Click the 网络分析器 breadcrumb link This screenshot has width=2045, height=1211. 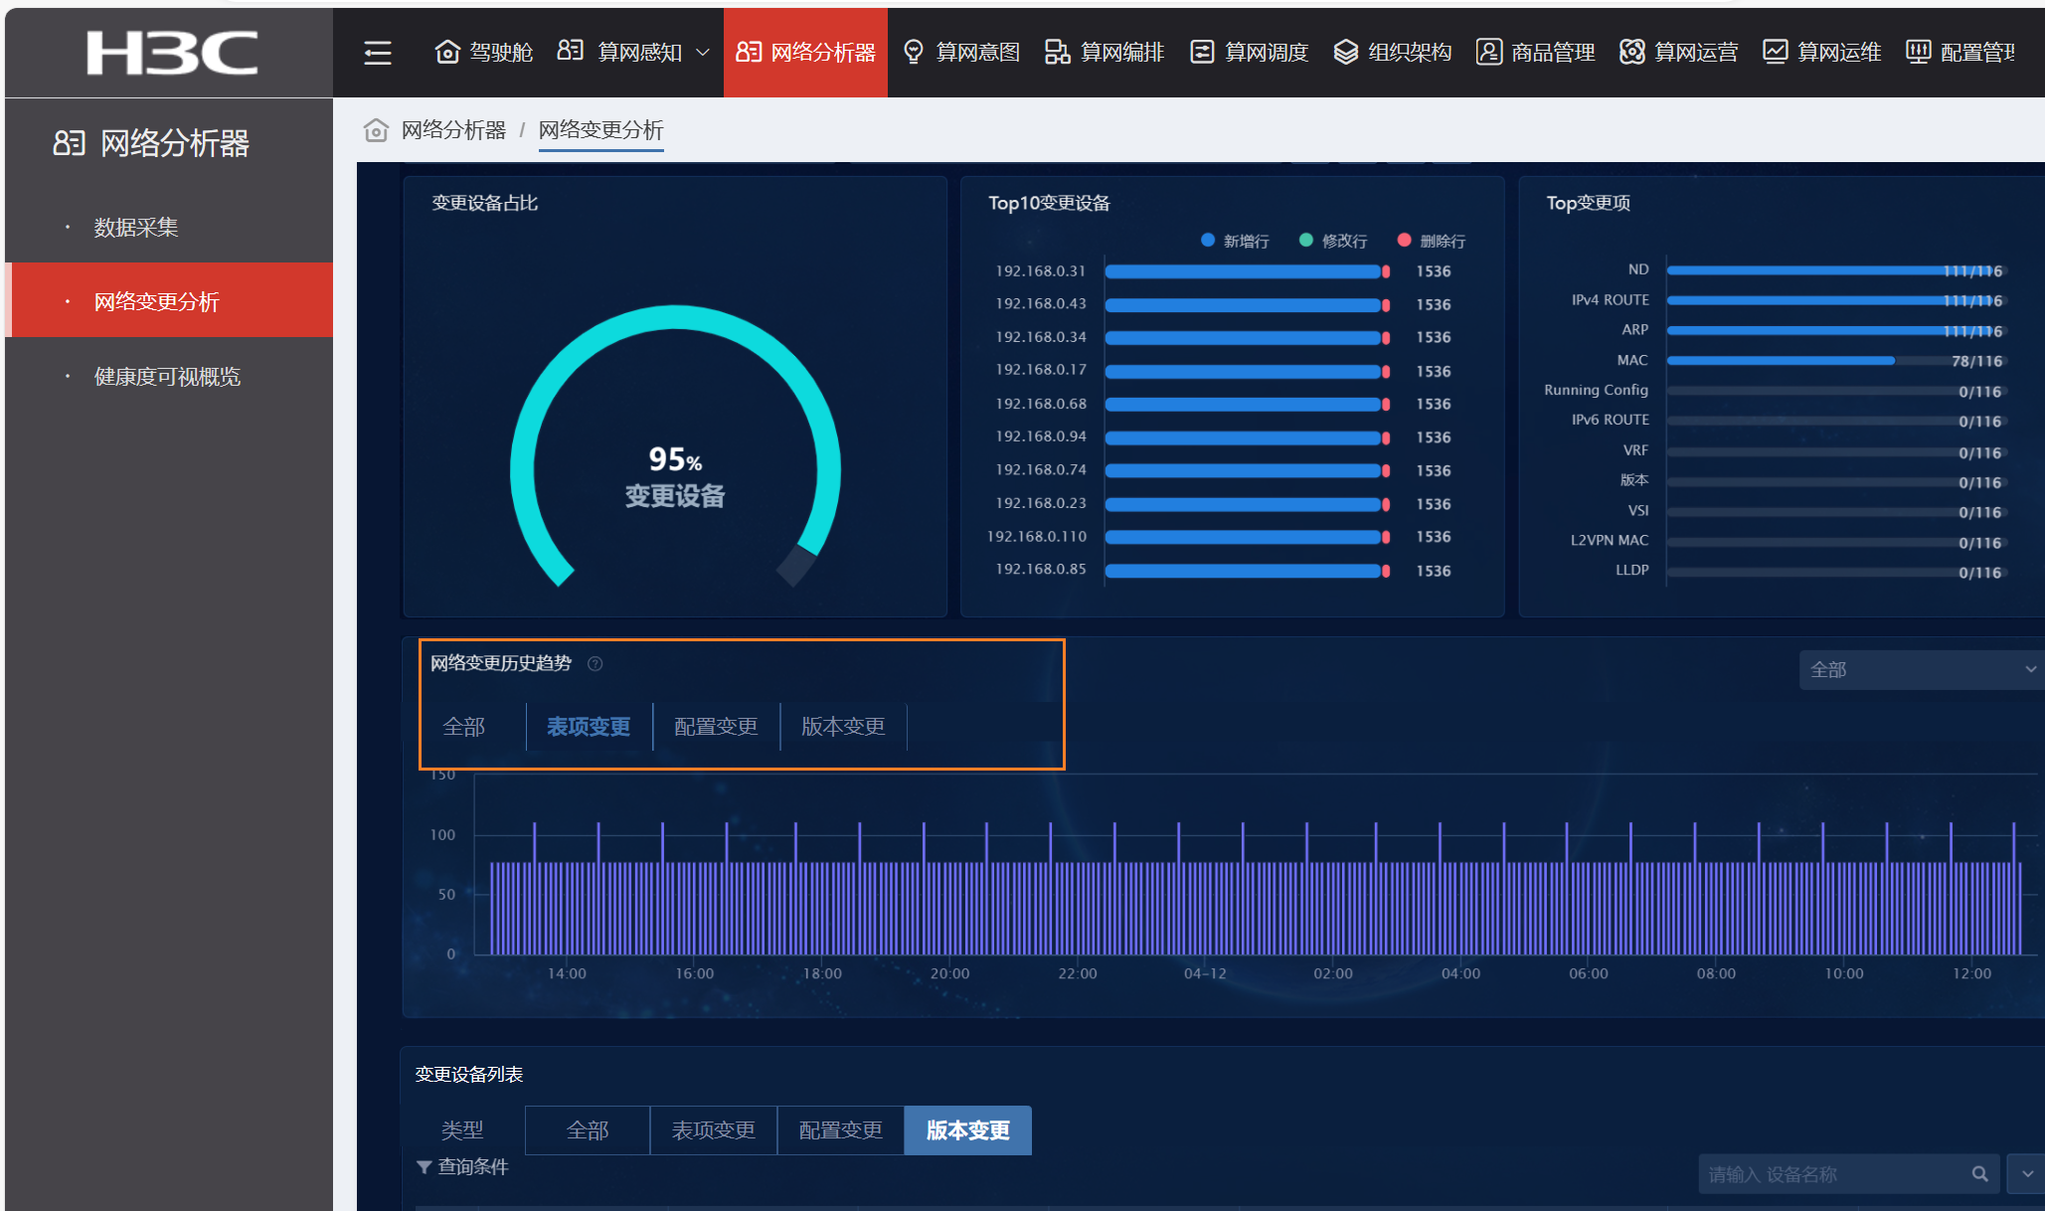click(x=453, y=130)
